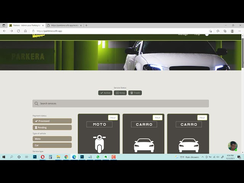Screen dimensions: 244x183
Task: Click the Search services field
Action: [120, 103]
